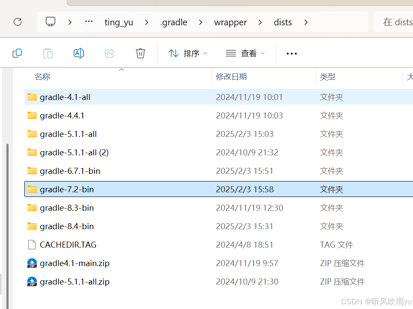Click the Copy toolbar icon
This screenshot has width=413, height=309.
click(17, 53)
